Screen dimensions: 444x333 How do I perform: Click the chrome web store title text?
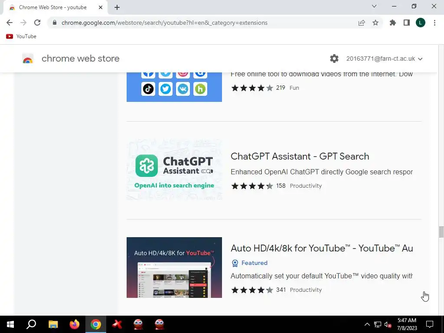[x=80, y=59]
